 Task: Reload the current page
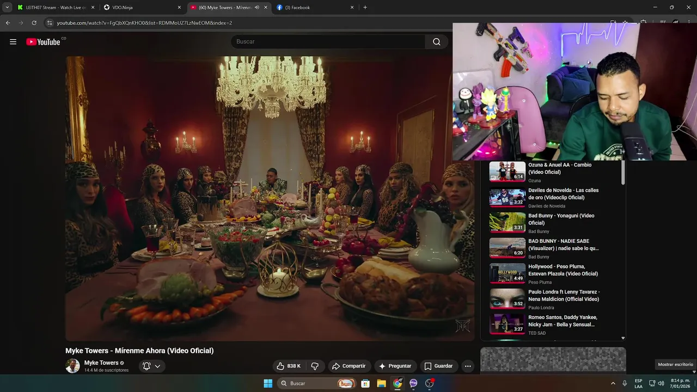point(34,23)
